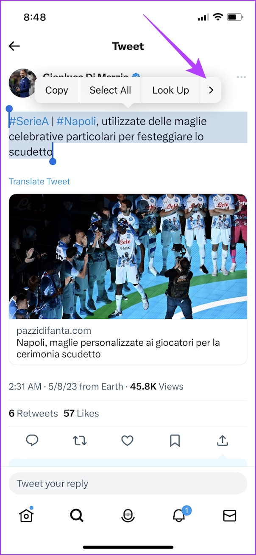256x555 pixels.
Task: Tap the back arrow icon
Action: click(14, 46)
